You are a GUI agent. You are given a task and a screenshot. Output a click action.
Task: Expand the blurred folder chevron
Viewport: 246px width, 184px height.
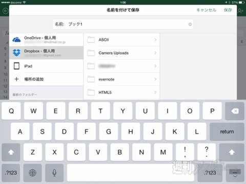(155, 66)
